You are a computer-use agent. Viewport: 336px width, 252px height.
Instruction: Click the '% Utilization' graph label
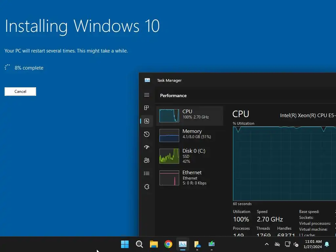244,123
